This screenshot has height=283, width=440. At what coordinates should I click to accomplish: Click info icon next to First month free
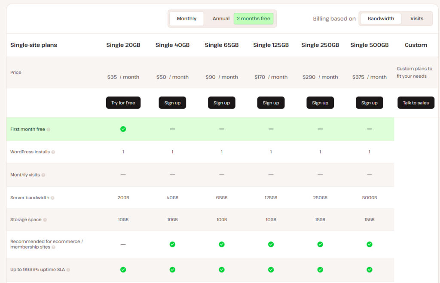click(x=48, y=129)
